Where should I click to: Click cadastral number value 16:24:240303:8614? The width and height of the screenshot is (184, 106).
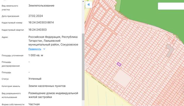point(41,23)
